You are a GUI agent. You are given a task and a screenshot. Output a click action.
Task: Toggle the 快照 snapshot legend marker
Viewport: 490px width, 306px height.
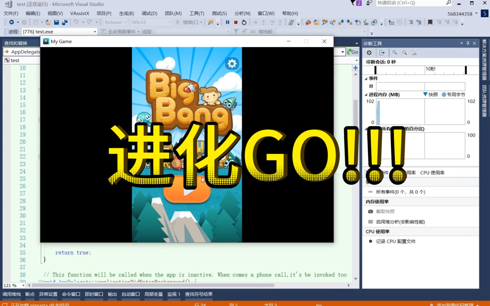[425, 94]
